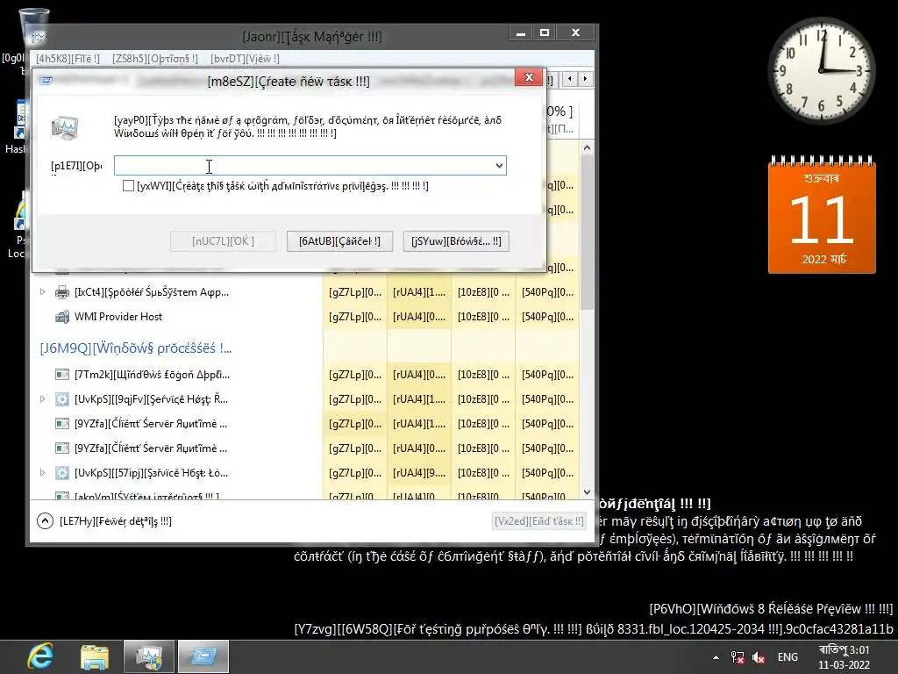Close the Create new task dialog
The image size is (898, 674).
pyautogui.click(x=529, y=77)
